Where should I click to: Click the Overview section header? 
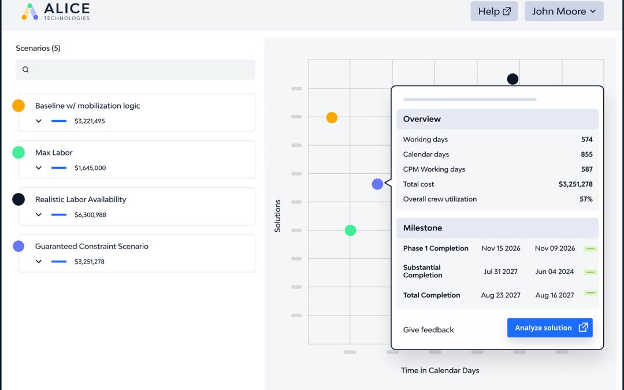click(497, 119)
